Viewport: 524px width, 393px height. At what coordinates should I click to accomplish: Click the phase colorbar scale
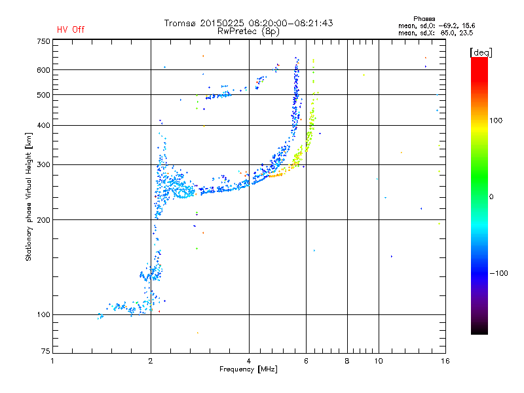(479, 196)
